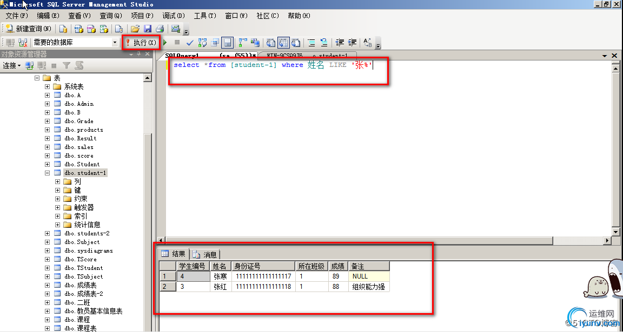Click Specify Values for Template Parameters icon
Image resolution: width=623 pixels, height=332 pixels.
(368, 42)
